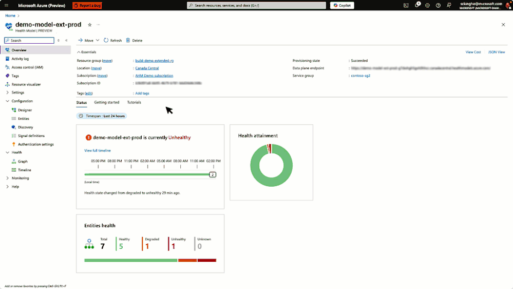Click the Refresh toolbar icon
The width and height of the screenshot is (513, 289).
(x=106, y=40)
